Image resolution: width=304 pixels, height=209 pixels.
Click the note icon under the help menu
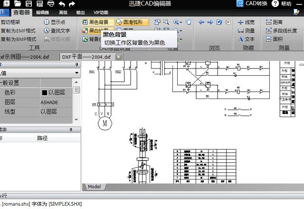tap(296, 12)
